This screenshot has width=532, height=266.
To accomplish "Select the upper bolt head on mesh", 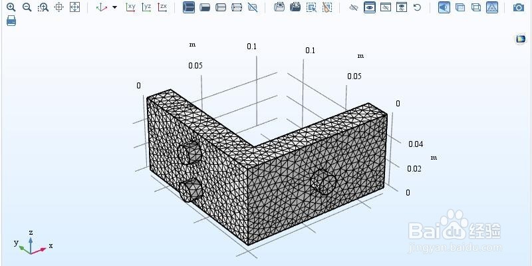I will point(190,153).
